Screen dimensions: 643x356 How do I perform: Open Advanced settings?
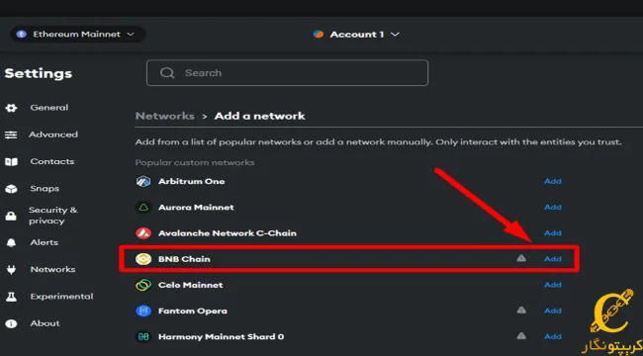coord(53,134)
